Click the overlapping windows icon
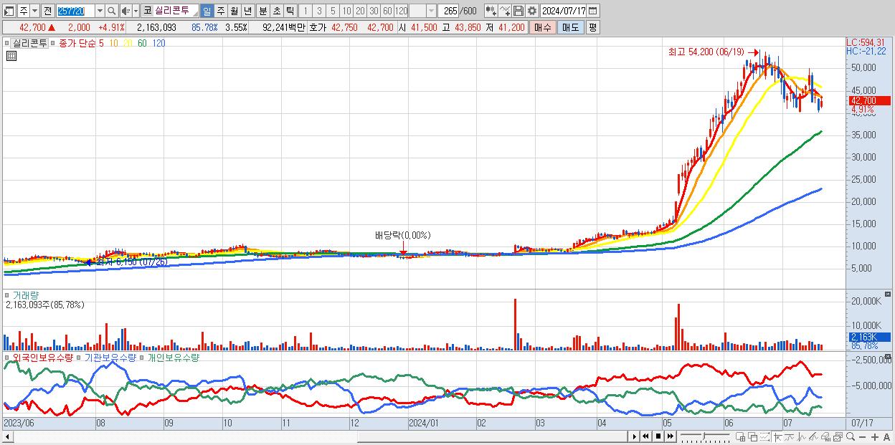The image size is (895, 445). [x=753, y=436]
